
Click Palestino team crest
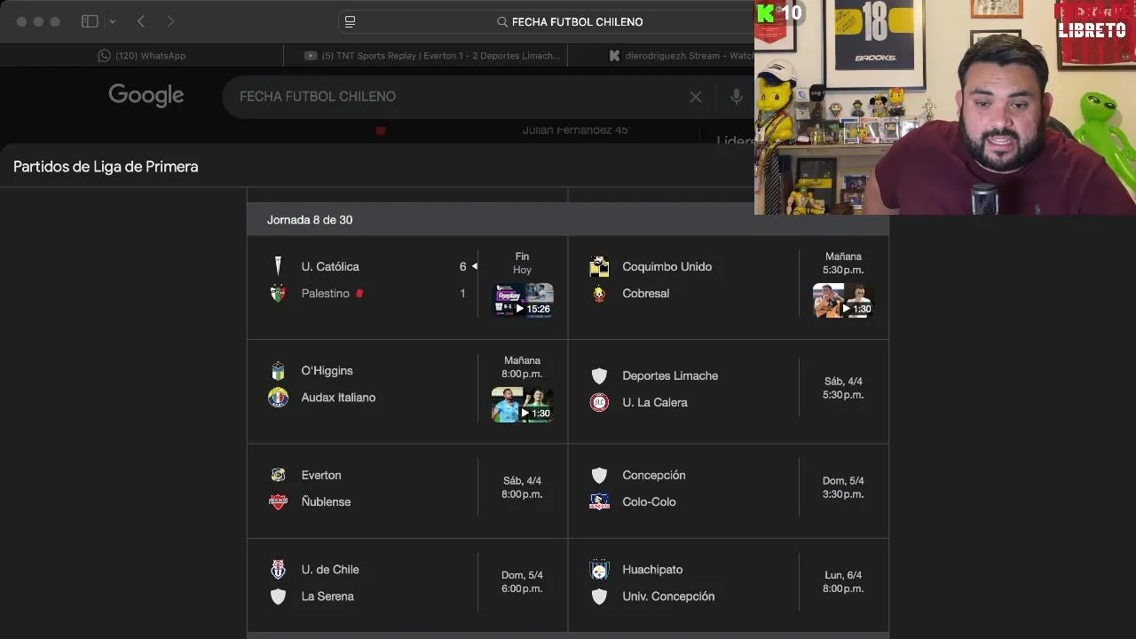(x=278, y=293)
